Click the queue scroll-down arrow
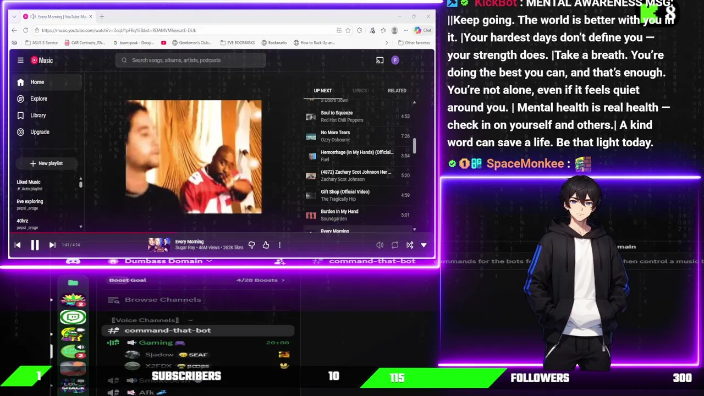The height and width of the screenshot is (396, 704). (x=414, y=229)
